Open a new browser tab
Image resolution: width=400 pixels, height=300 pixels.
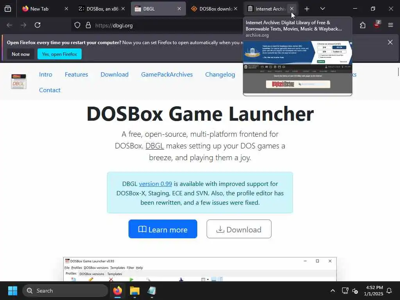click(x=307, y=9)
